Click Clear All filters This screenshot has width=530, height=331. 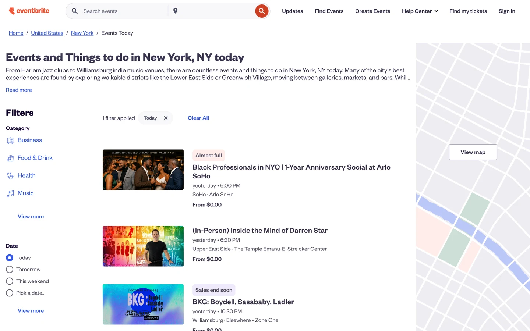tap(198, 118)
